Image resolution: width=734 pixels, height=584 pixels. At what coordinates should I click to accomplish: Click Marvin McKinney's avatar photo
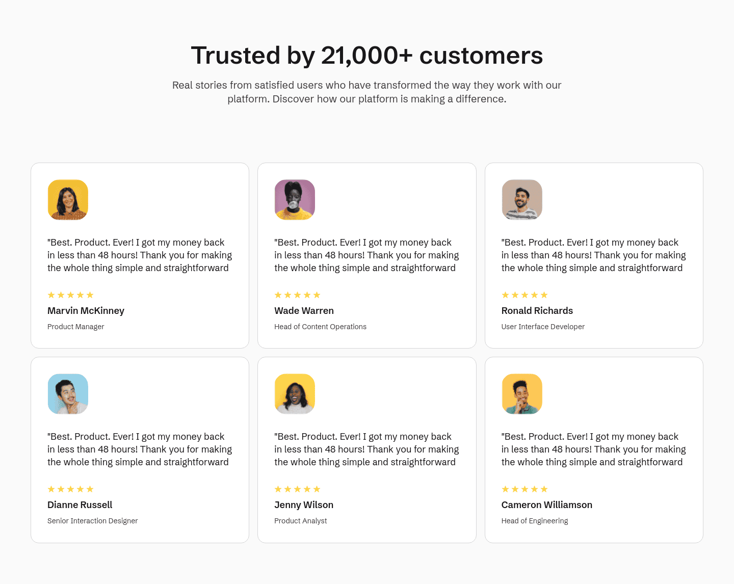(x=68, y=200)
